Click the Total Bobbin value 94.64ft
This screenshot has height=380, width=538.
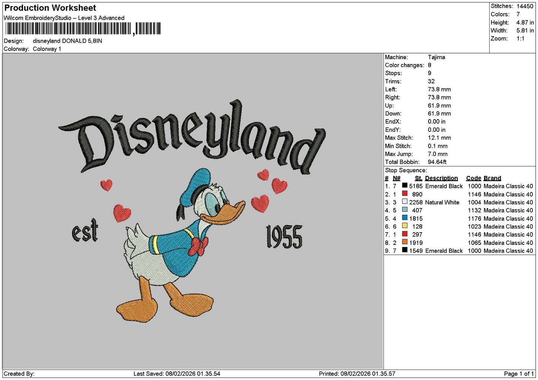pyautogui.click(x=437, y=162)
